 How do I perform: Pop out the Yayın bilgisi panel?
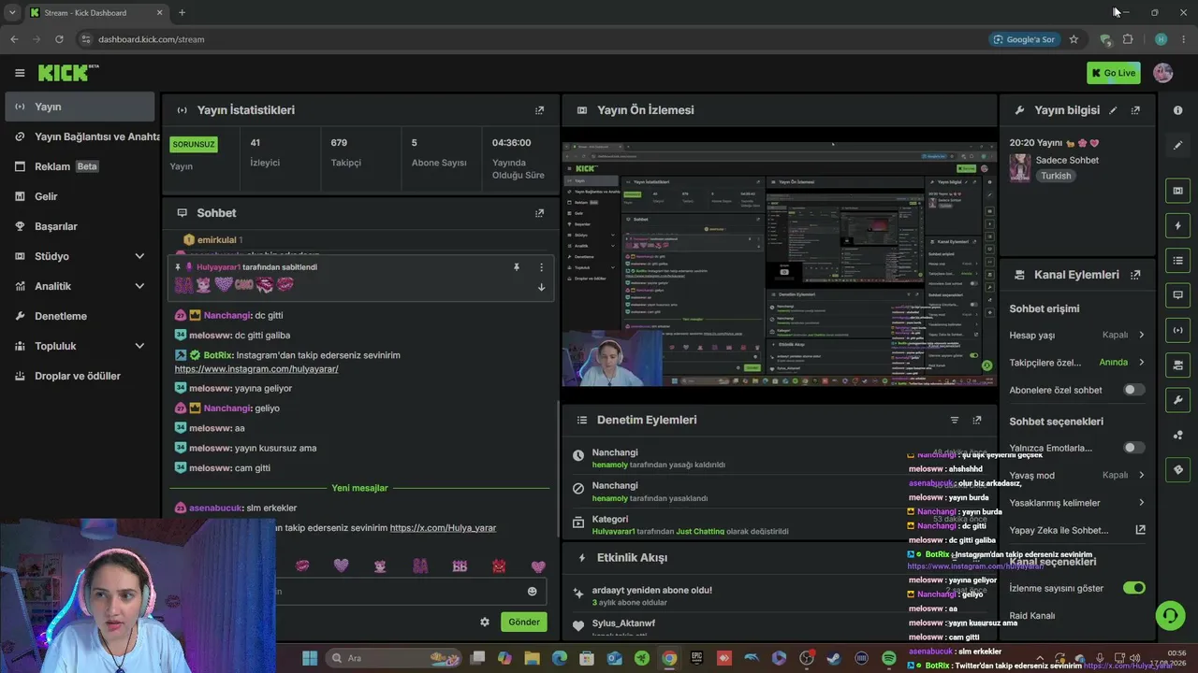1135,110
